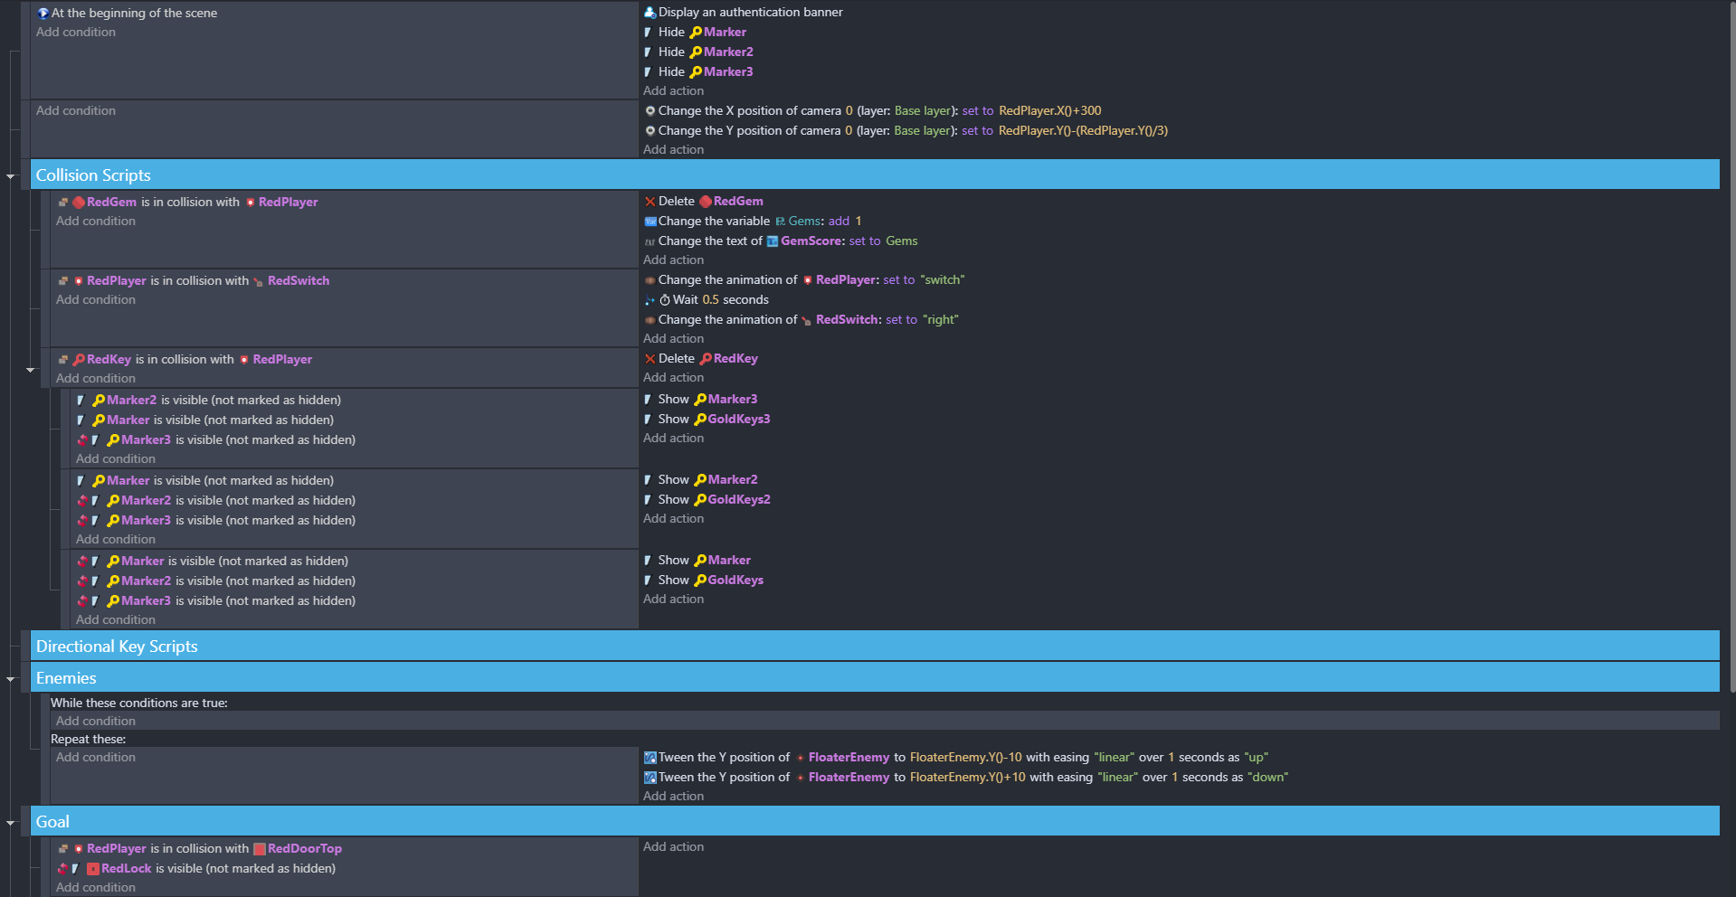
Task: Add condition in While these conditions are true
Action: point(96,722)
